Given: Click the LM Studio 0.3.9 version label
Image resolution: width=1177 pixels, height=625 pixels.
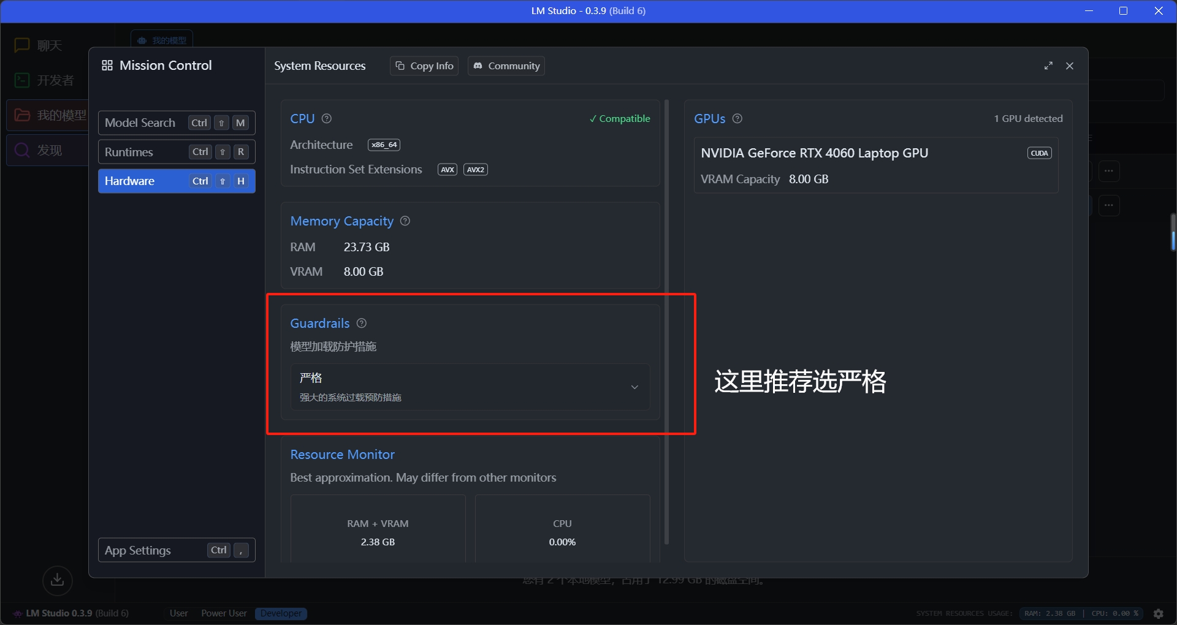Looking at the screenshot, I should click(x=77, y=613).
